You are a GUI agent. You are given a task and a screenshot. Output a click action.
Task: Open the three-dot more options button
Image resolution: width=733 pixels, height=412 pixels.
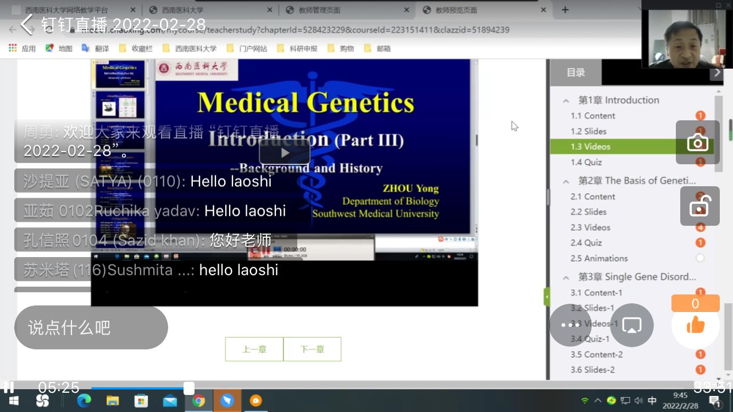[x=570, y=325]
